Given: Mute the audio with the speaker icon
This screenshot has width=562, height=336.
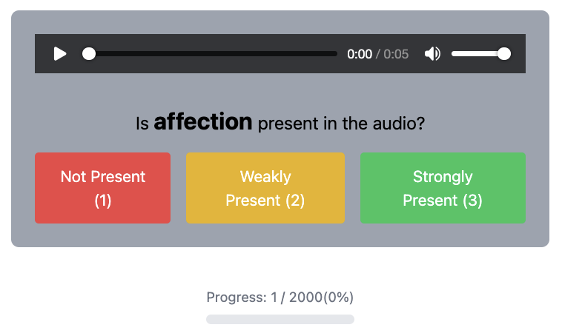Looking at the screenshot, I should tap(432, 54).
